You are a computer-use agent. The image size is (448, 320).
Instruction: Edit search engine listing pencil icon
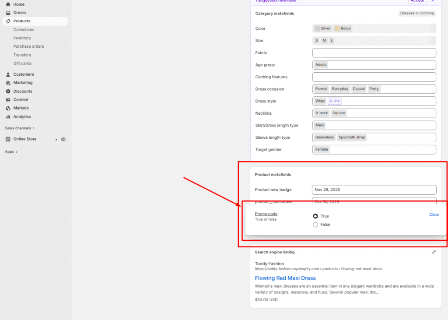[434, 252]
